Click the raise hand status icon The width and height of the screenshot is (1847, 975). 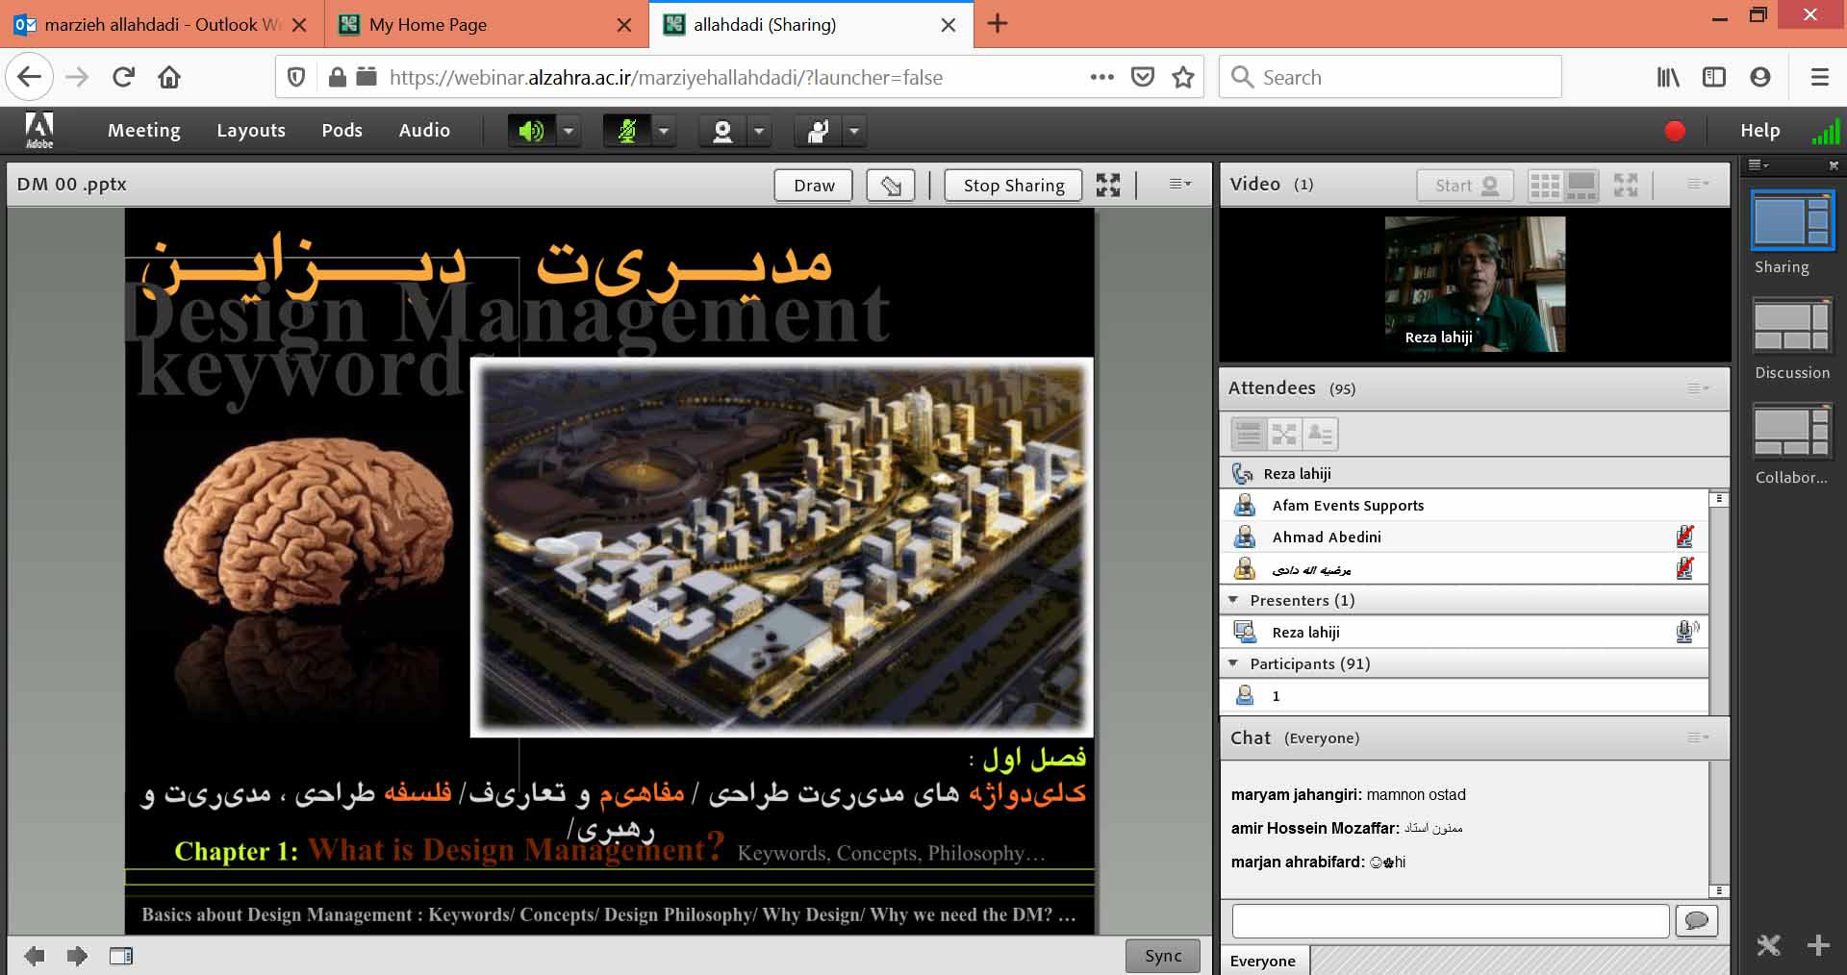tap(818, 131)
